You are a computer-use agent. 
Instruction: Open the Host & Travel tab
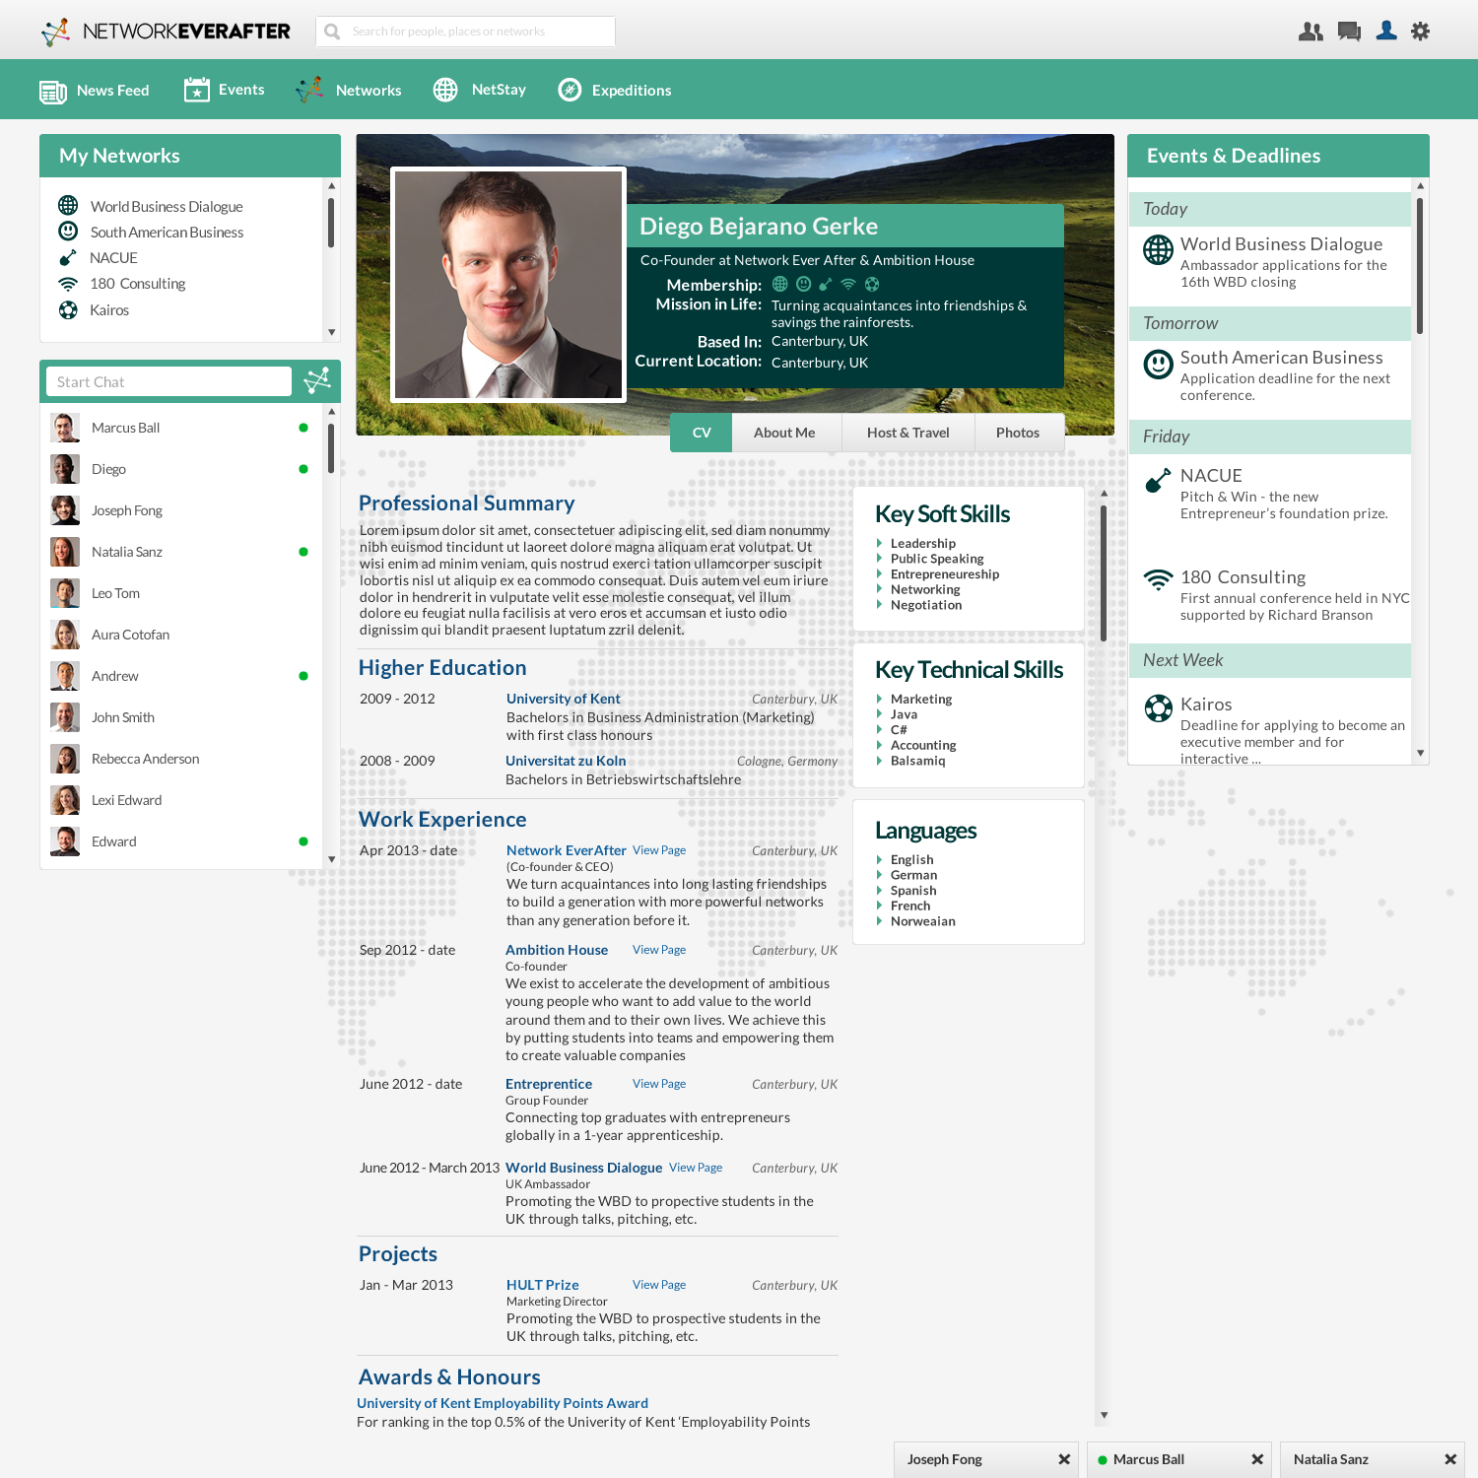point(907,433)
